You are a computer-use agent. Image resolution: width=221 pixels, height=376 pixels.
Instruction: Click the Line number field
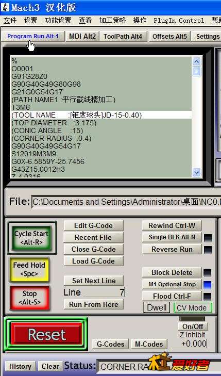pyautogui.click(x=104, y=292)
